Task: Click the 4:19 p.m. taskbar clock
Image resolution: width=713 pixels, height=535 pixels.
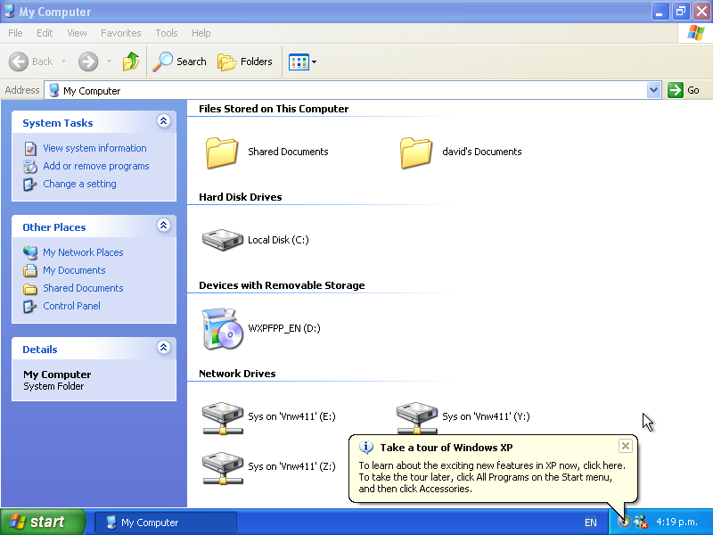Action: click(676, 523)
